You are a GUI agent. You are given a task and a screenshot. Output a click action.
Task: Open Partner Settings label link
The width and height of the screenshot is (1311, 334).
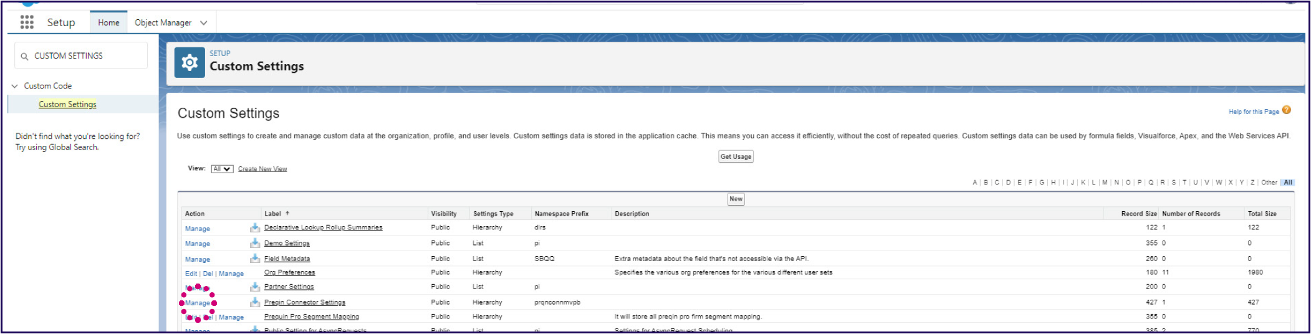[x=289, y=287]
